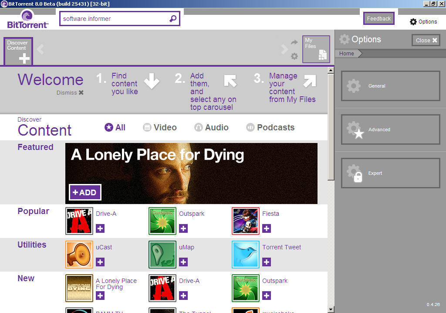Image resolution: width=446 pixels, height=313 pixels.
Task: Click the Torrent Tweet title link
Action: click(x=282, y=247)
